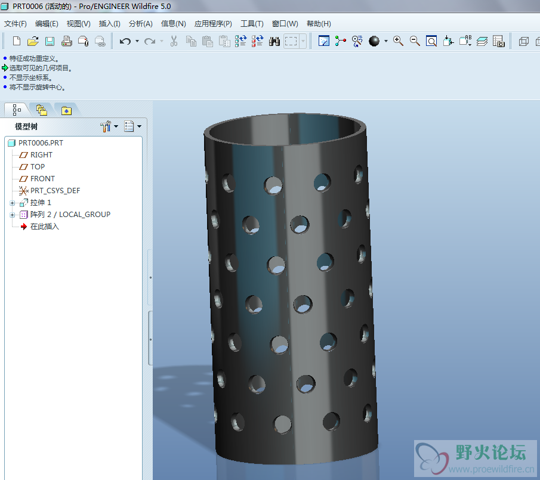Open the Find tool with binoculars icon
Image resolution: width=540 pixels, height=480 pixels.
coord(274,41)
